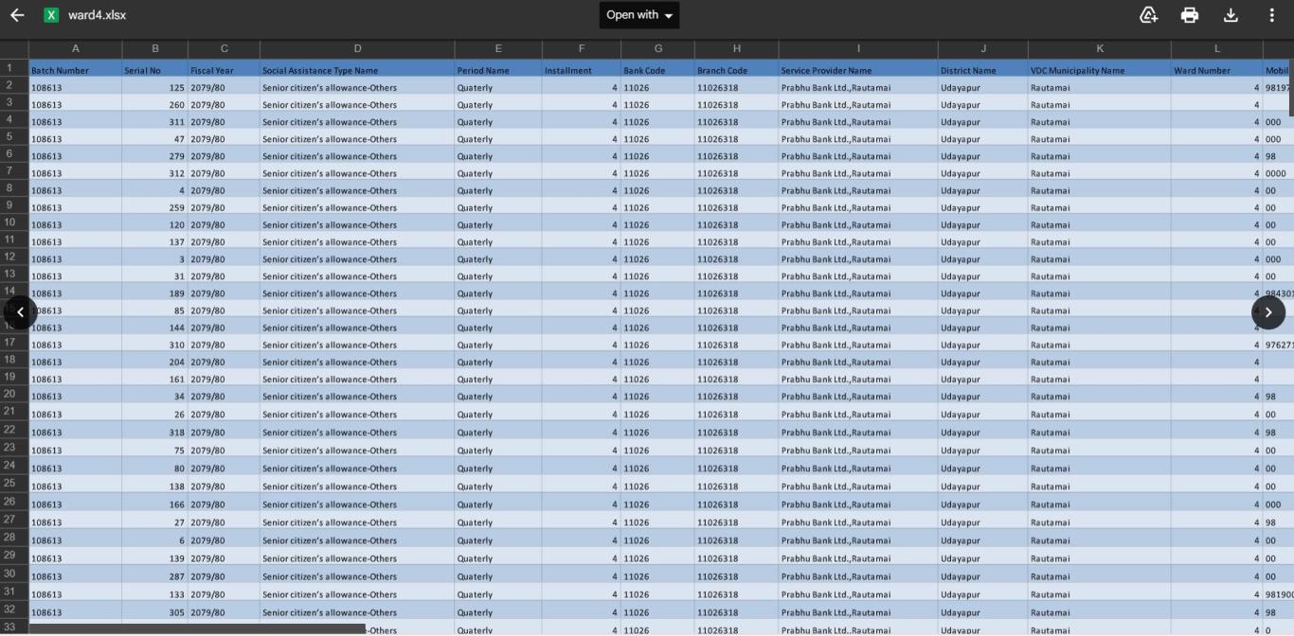The width and height of the screenshot is (1294, 636).
Task: Click the green Excel file icon
Action: coord(51,15)
